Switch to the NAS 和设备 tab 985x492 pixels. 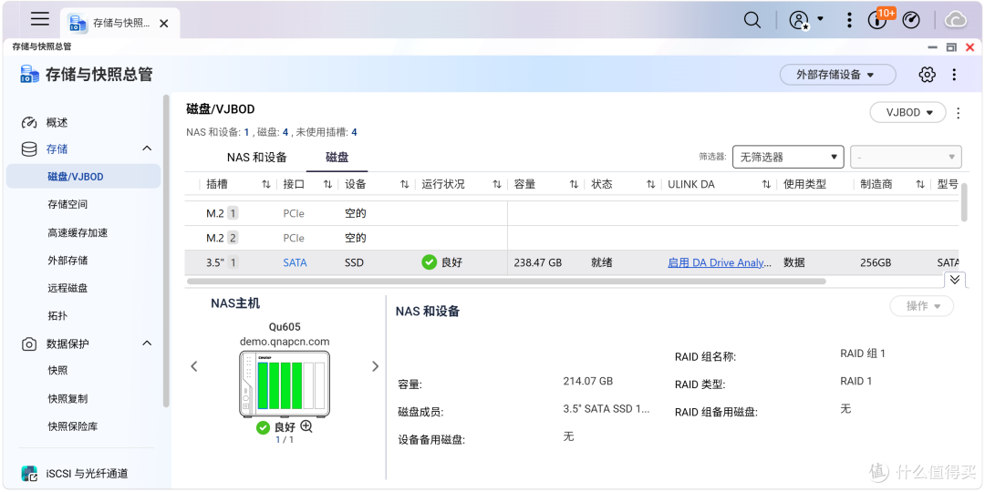pos(257,158)
